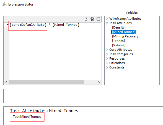163x125 pixels.
Task: Select the [Density] variable
Action: 119,27
